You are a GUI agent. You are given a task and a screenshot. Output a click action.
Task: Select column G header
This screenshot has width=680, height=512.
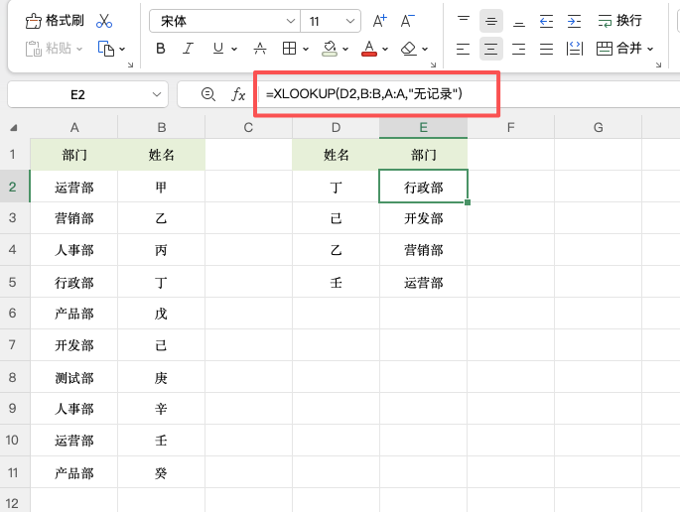[x=598, y=127]
